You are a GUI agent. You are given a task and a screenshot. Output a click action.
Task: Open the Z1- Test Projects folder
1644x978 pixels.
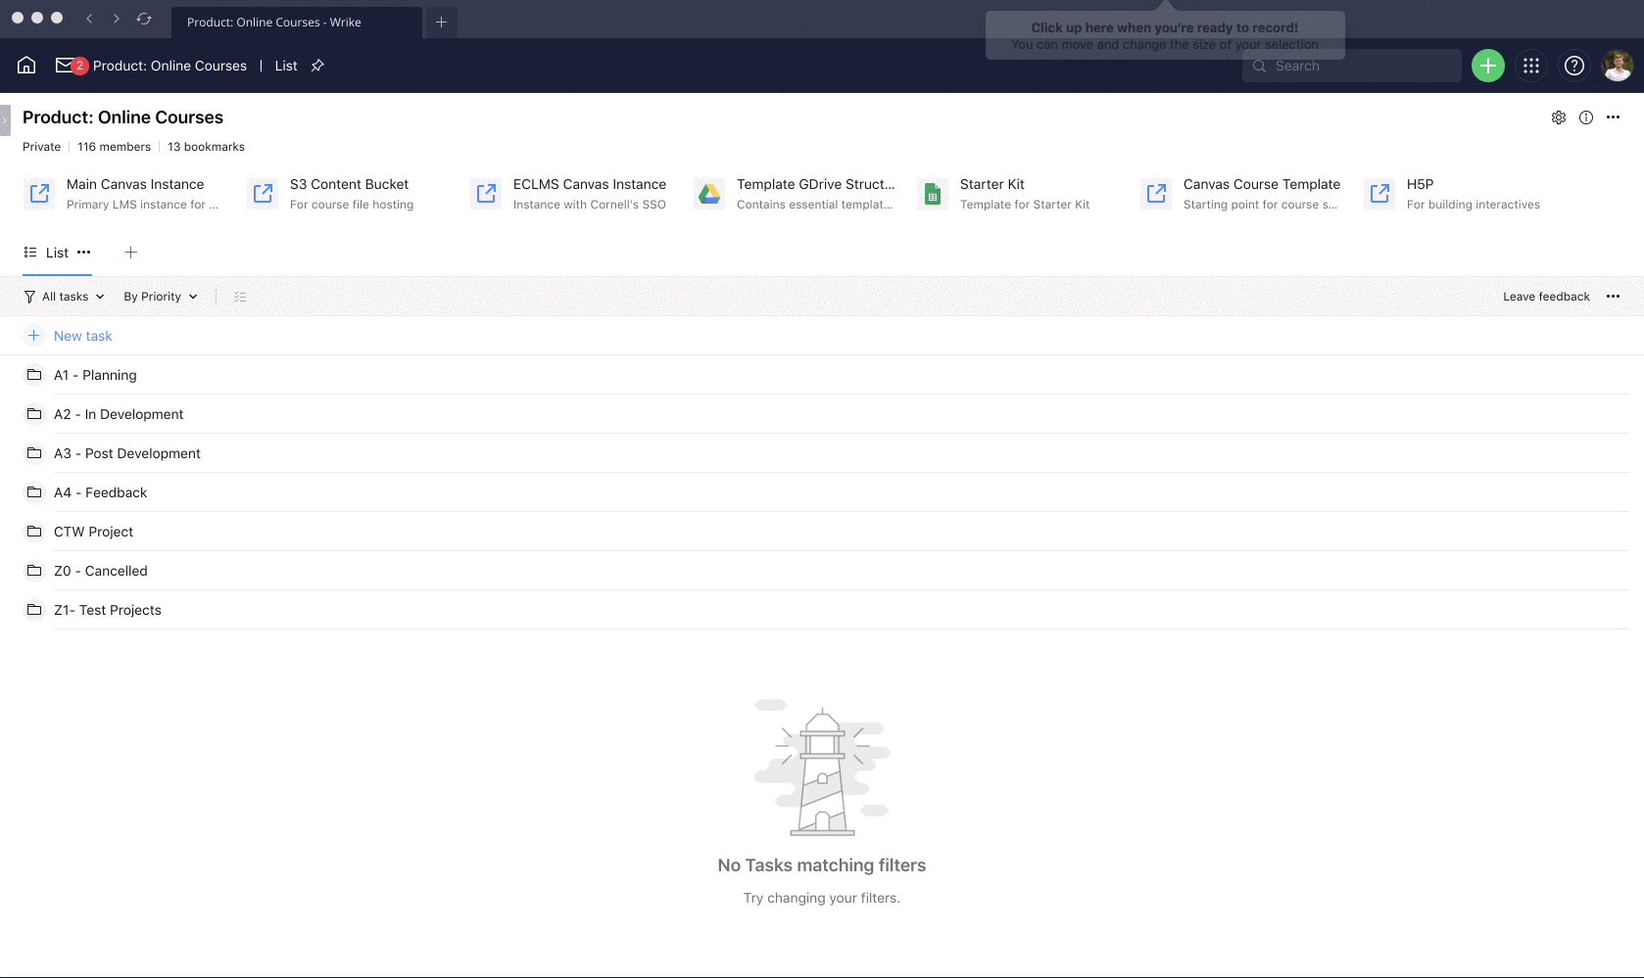point(108,610)
